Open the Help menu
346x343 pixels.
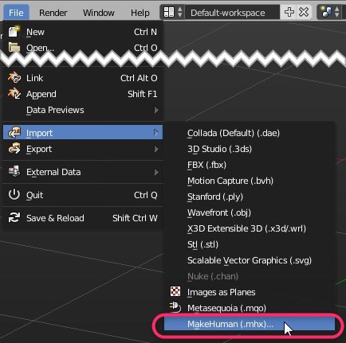(140, 13)
